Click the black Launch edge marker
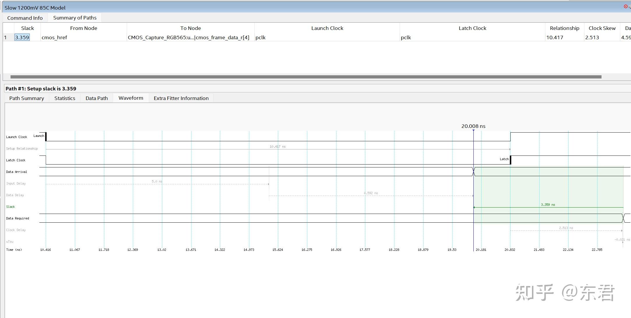Screen dimensions: 631x318 (46, 136)
